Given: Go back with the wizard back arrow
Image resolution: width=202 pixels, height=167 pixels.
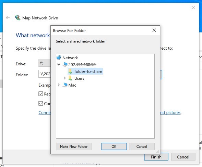Looking at the screenshot, I should coord(8,17).
